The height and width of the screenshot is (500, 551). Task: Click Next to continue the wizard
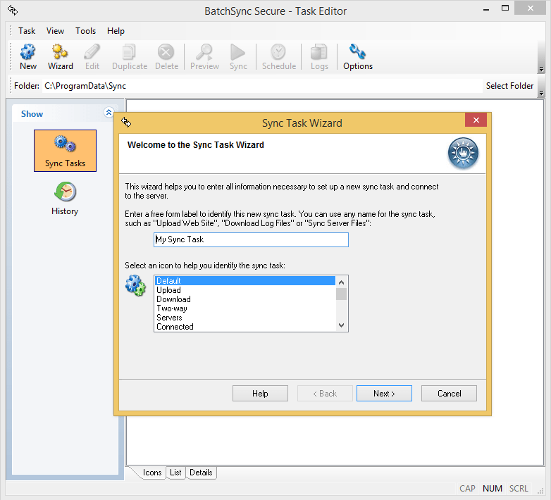pyautogui.click(x=384, y=393)
